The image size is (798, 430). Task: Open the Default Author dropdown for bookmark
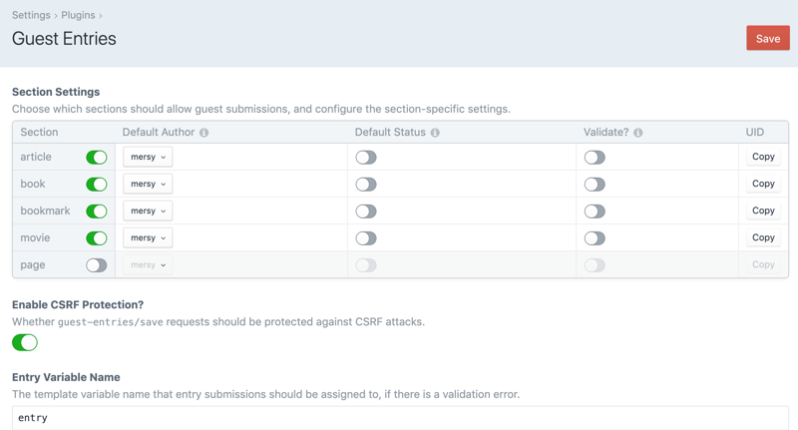(x=148, y=211)
